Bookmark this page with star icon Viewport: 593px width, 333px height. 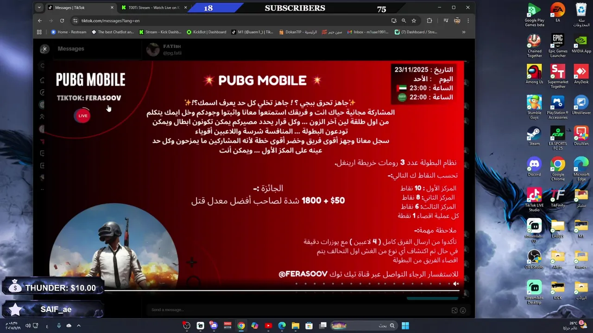pyautogui.click(x=414, y=20)
